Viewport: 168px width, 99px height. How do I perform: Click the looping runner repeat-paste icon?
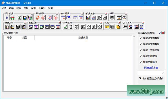[x=50, y=18]
